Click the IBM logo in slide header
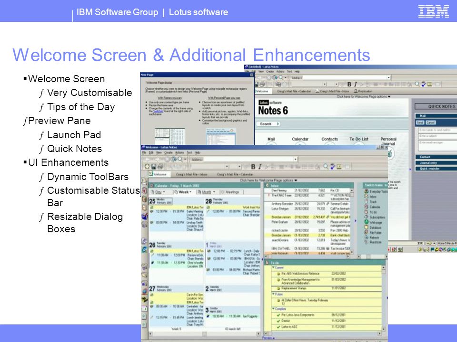 tap(433, 11)
